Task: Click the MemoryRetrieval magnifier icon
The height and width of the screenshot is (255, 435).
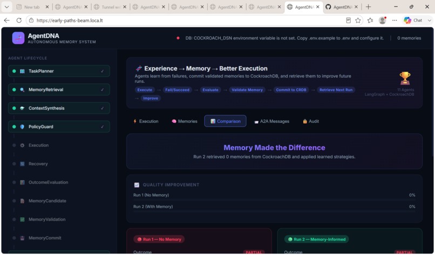Action: (22, 90)
